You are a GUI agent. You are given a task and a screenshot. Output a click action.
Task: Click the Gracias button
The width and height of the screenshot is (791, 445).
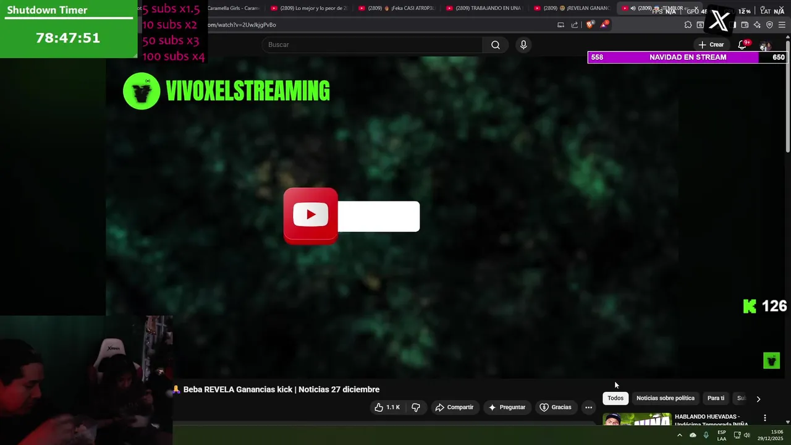click(555, 407)
